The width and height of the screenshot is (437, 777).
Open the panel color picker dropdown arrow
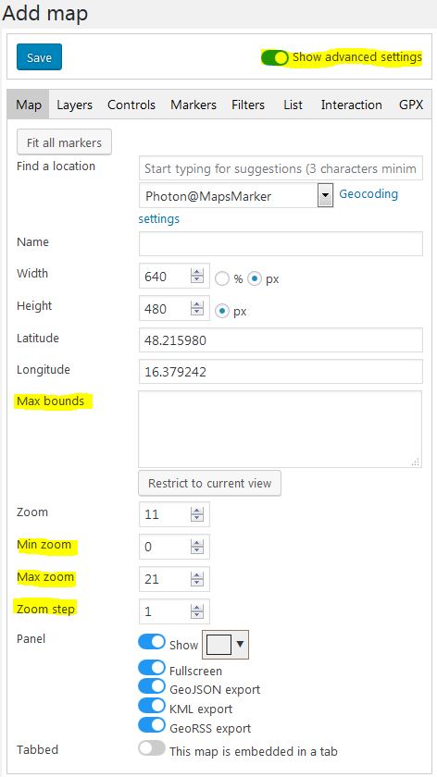pyautogui.click(x=240, y=644)
